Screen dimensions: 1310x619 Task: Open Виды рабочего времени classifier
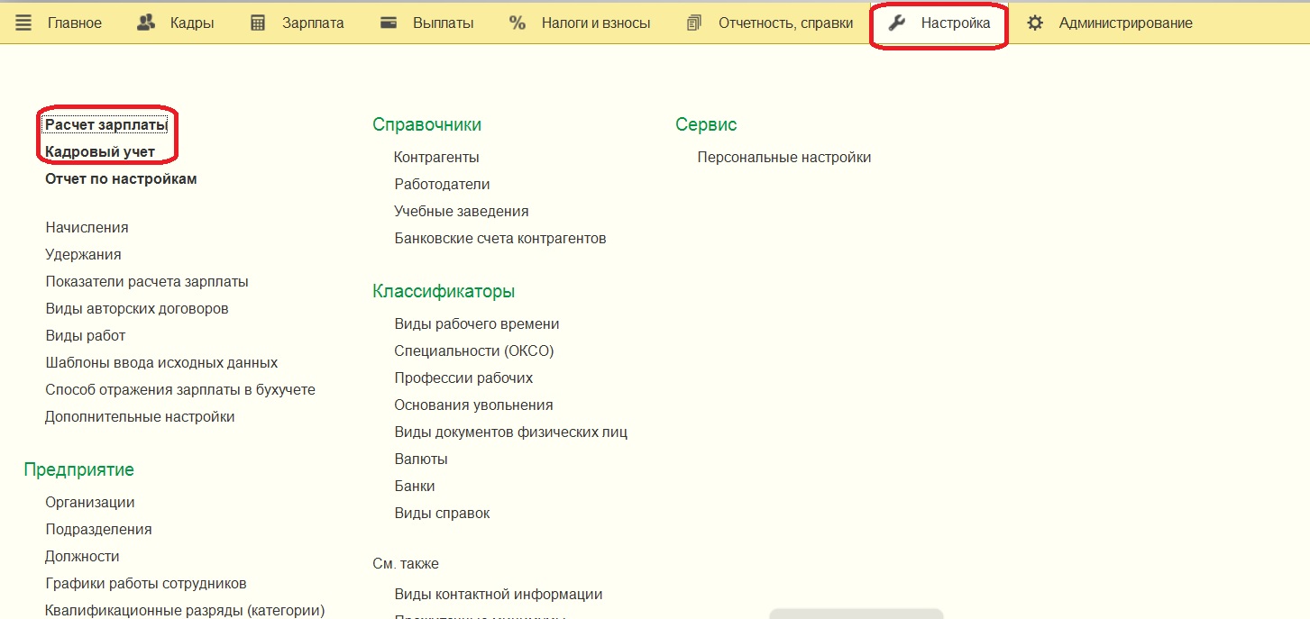tap(477, 324)
